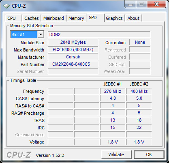
Task: Switch to the Memory tab
Action: click(x=76, y=18)
